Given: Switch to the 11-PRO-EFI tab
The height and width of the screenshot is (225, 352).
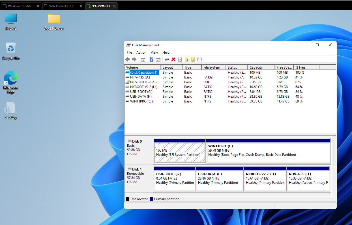Looking at the screenshot, I should coord(101,6).
